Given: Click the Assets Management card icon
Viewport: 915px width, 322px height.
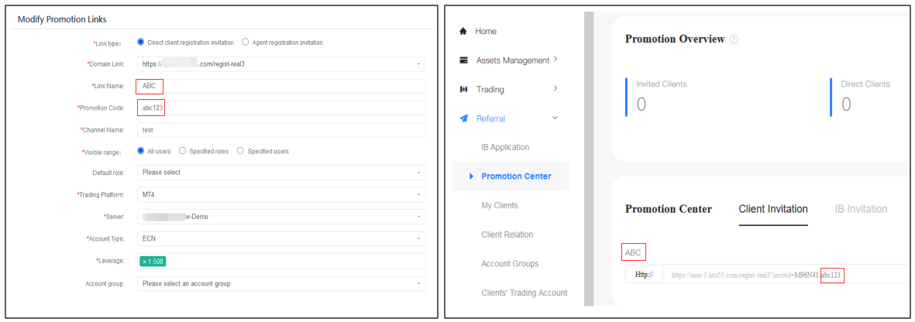Looking at the screenshot, I should [463, 60].
